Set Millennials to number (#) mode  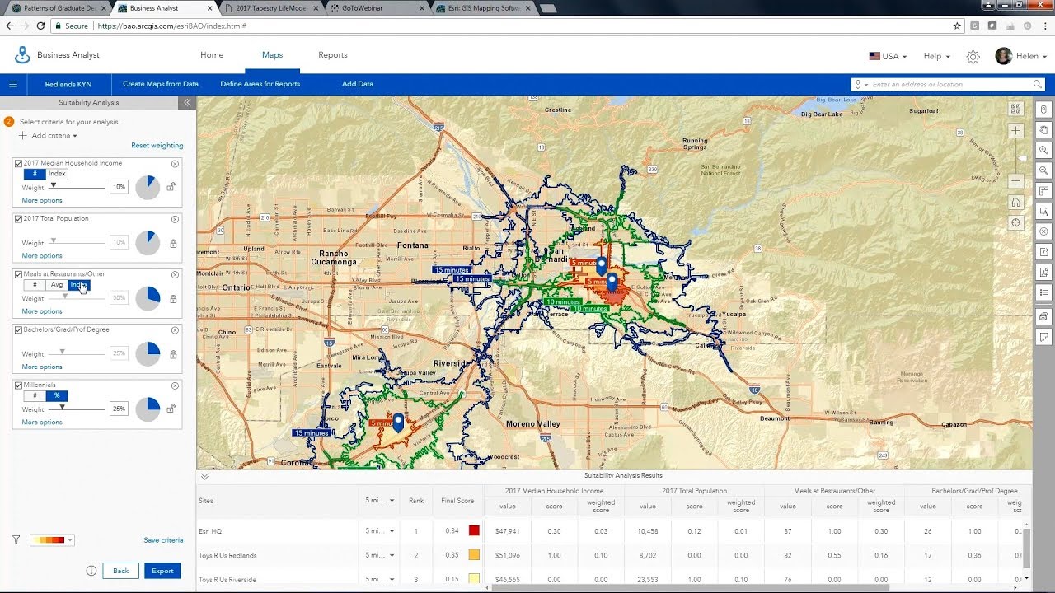tap(35, 395)
